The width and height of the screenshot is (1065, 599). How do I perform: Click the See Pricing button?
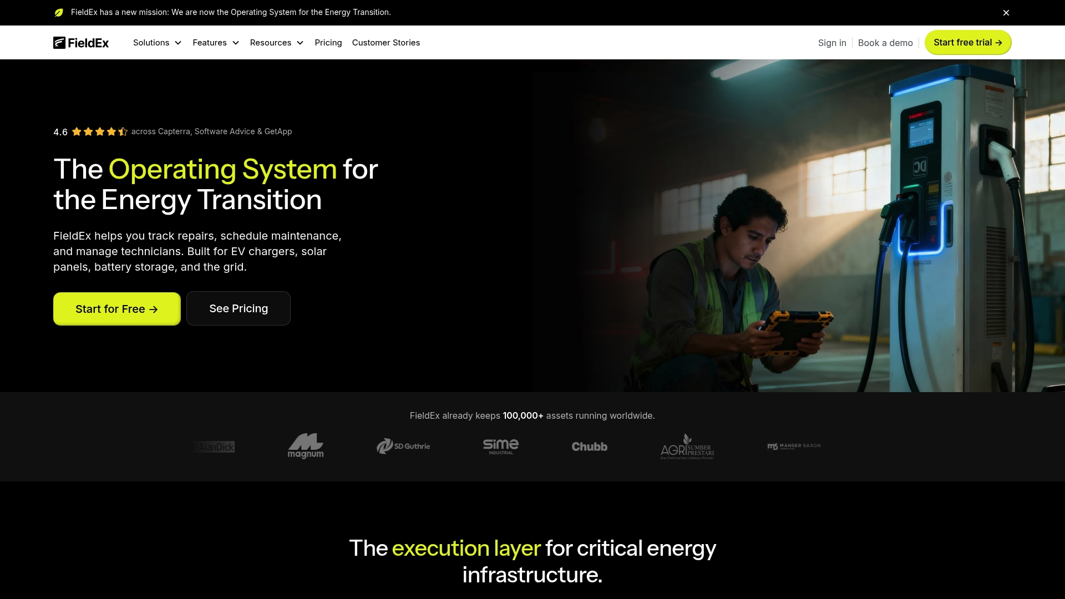click(238, 308)
